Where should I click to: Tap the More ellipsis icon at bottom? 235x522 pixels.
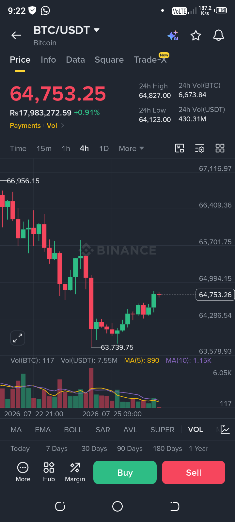23,472
